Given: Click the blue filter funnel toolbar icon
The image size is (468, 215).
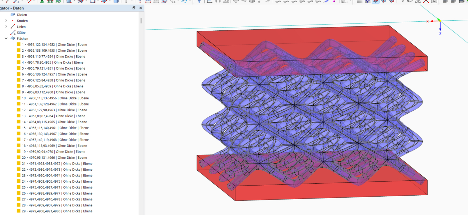Looking at the screenshot, I should click(199, 1).
